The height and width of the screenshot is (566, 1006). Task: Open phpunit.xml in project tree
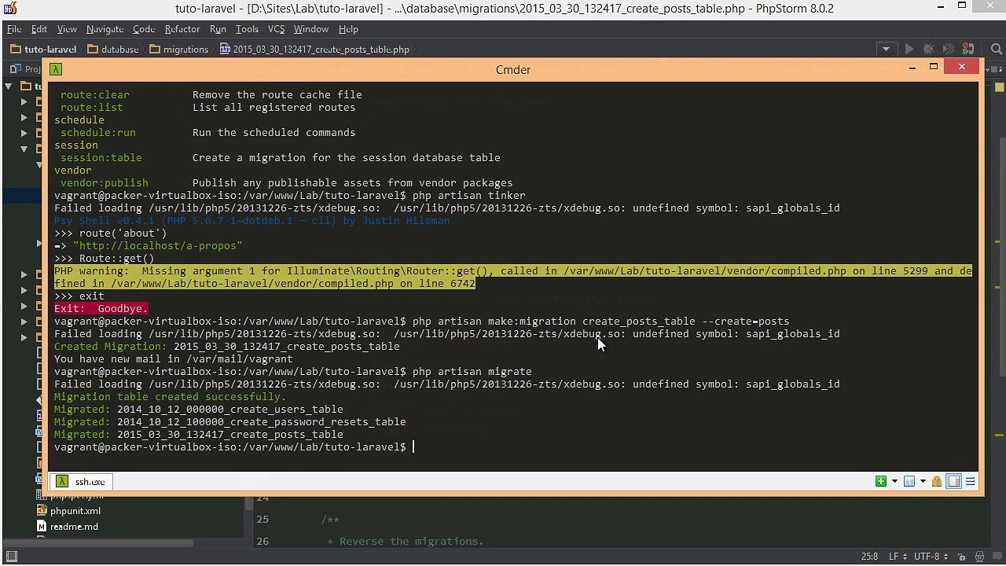click(75, 511)
